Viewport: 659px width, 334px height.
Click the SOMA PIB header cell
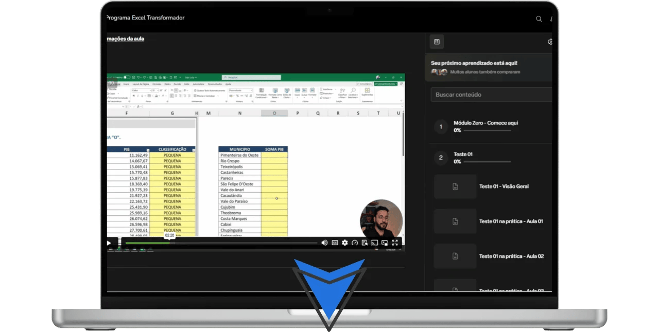pos(274,149)
